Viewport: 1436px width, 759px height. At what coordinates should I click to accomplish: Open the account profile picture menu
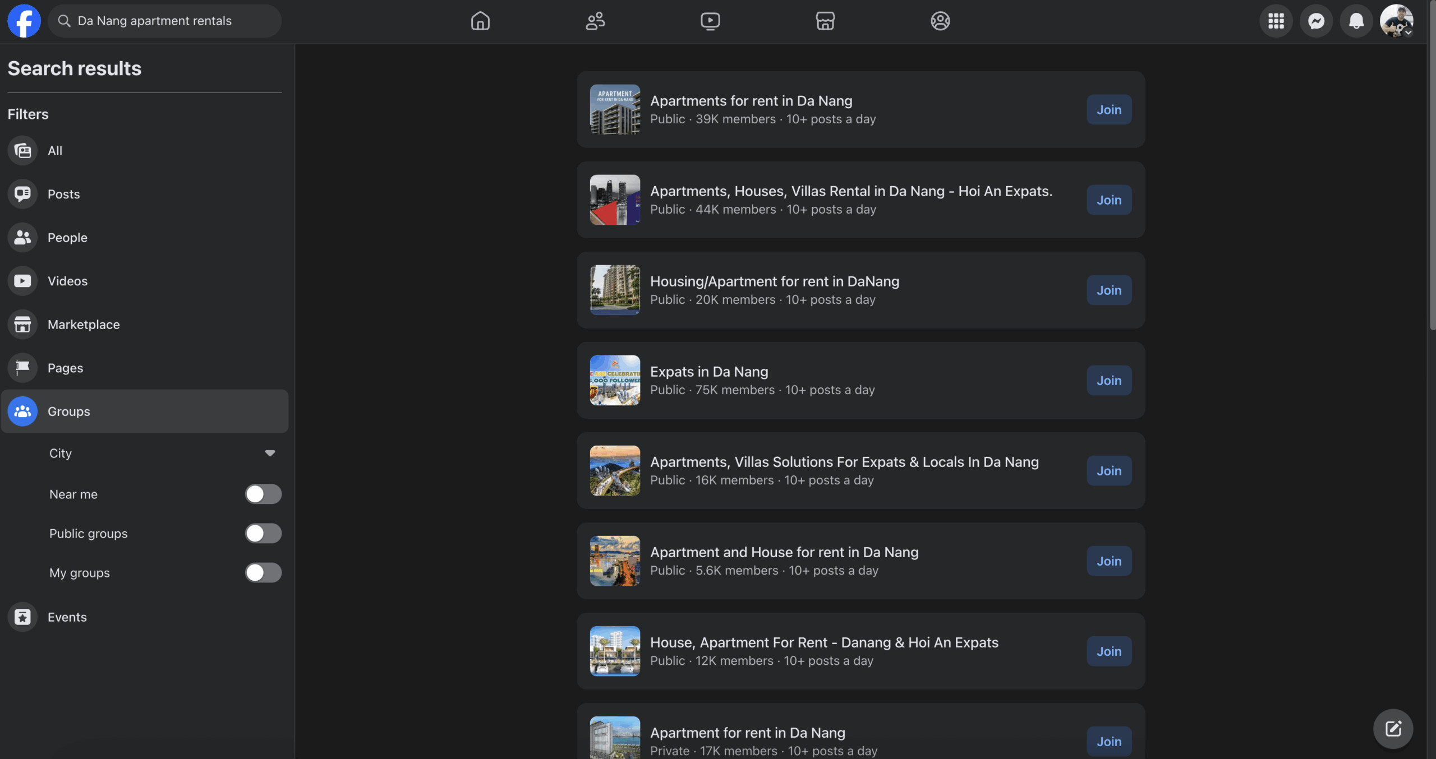pyautogui.click(x=1396, y=21)
